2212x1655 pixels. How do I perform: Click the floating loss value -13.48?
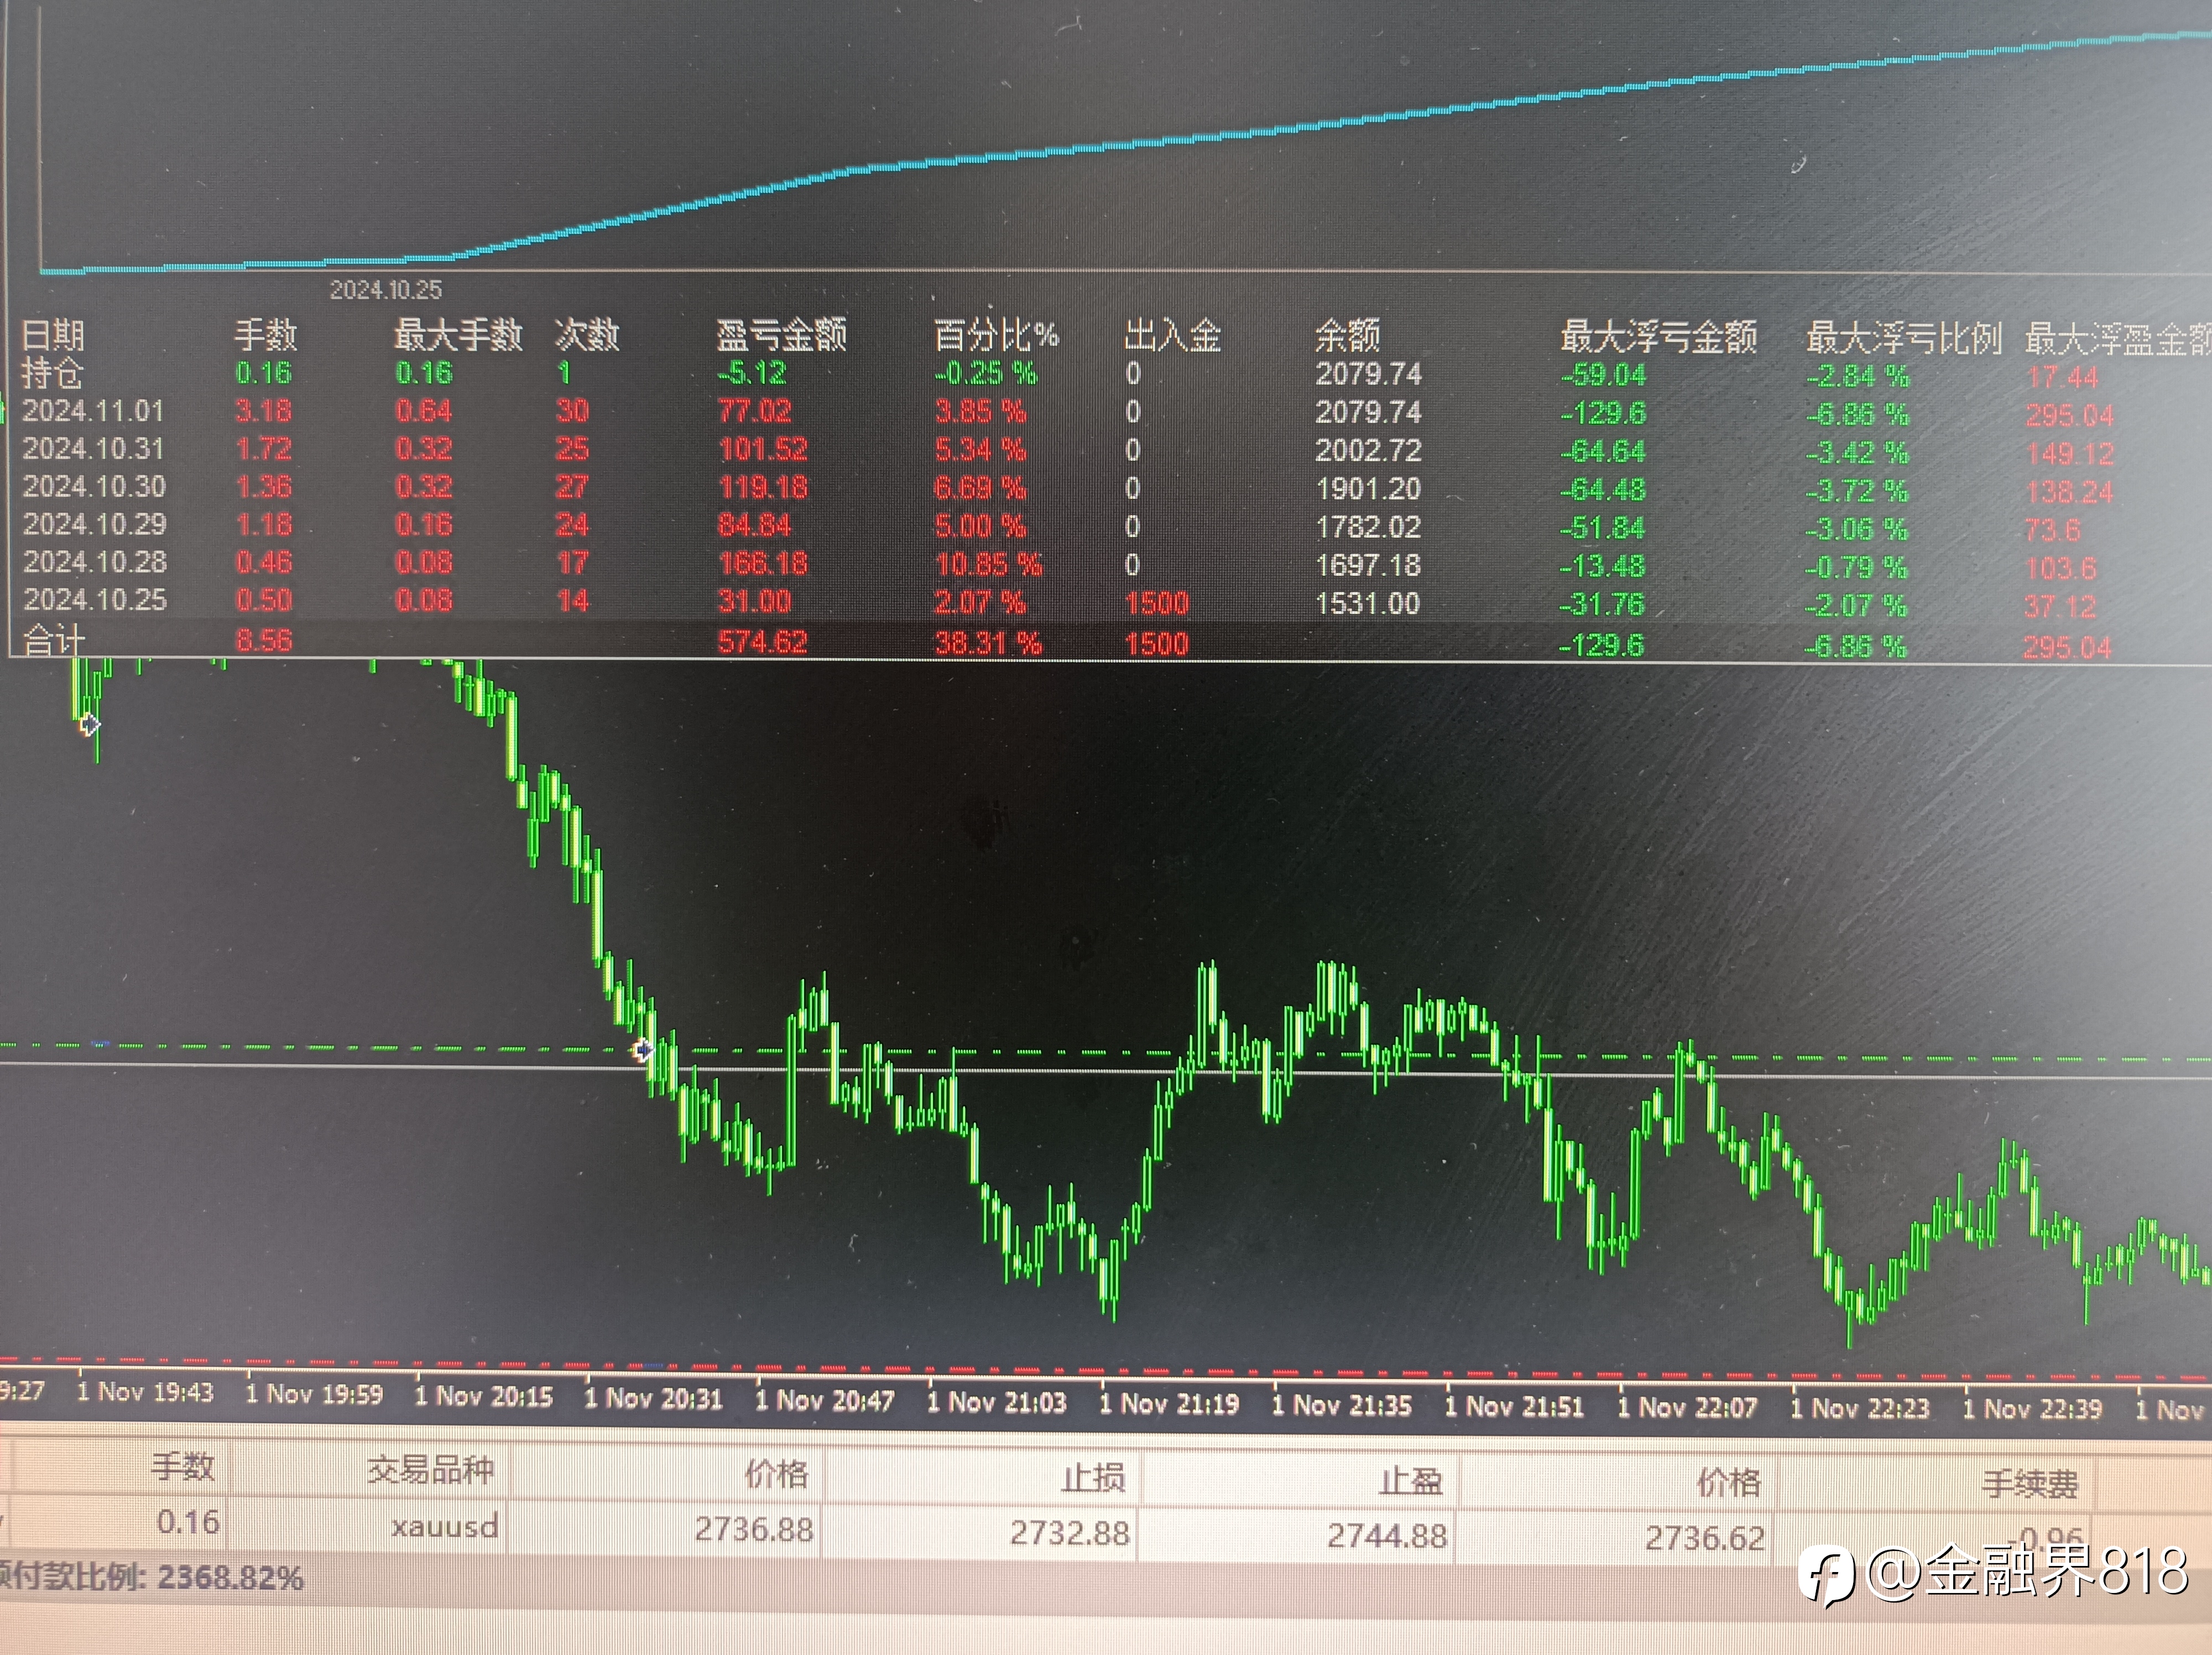click(1603, 567)
